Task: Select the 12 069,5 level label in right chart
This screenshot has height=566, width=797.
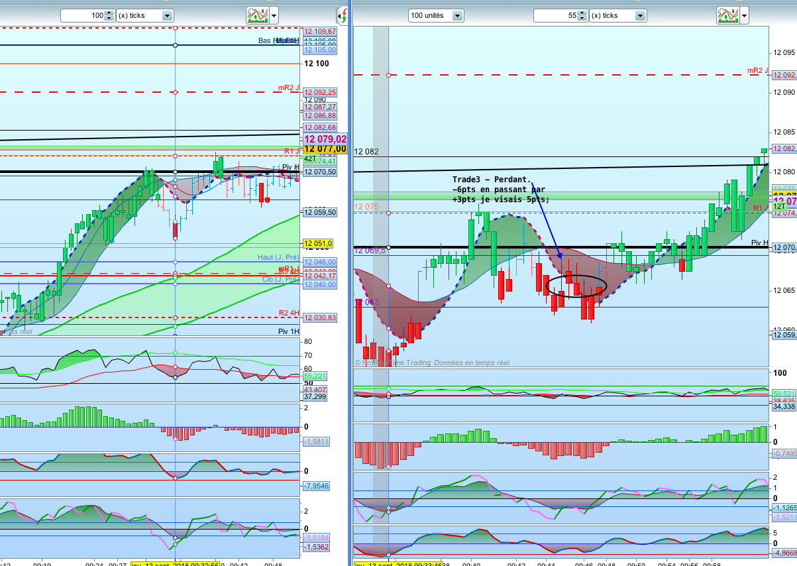Action: click(370, 251)
